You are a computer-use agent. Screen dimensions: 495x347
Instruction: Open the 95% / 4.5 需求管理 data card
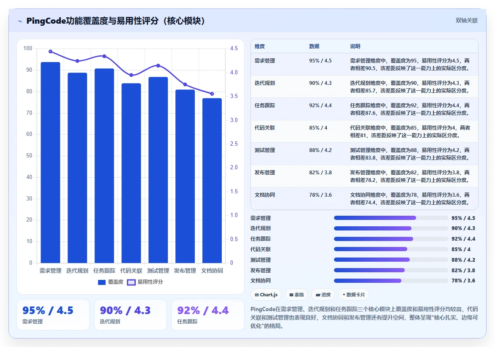(53, 315)
